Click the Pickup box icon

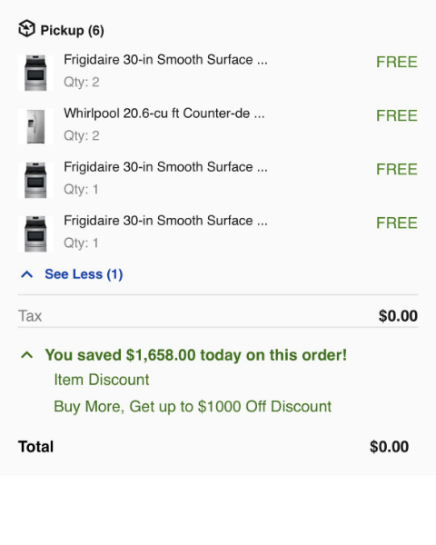[26, 28]
